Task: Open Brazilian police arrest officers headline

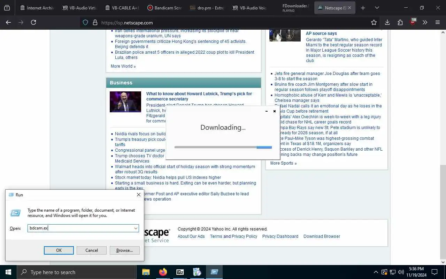Action: tap(185, 55)
